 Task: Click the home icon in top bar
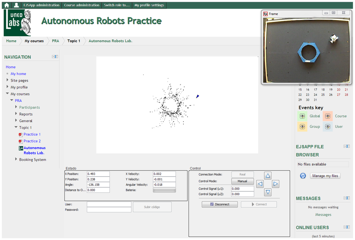(6, 5)
